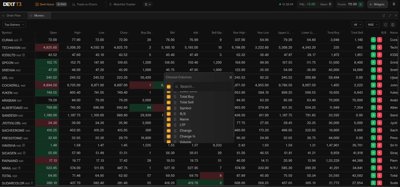Viewport: 400px width, 187px height.
Task: Uncheck the Total Buy column checkbox
Action: pyautogui.click(x=169, y=97)
